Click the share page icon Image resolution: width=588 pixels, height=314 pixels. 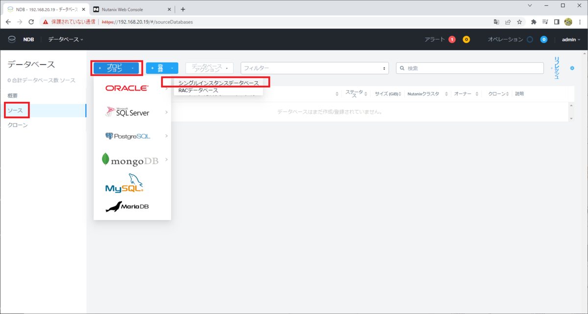click(508, 22)
